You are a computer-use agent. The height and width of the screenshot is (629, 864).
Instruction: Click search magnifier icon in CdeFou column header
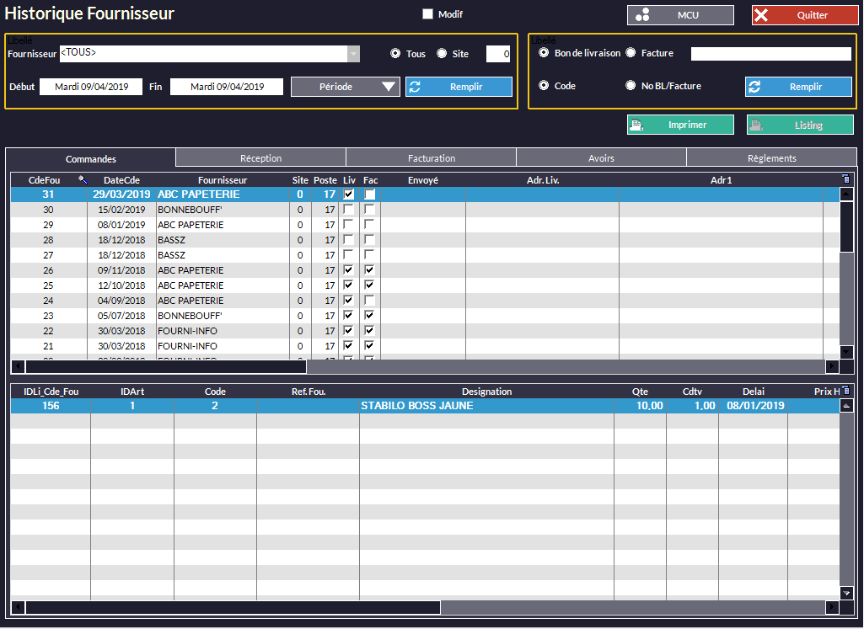(x=83, y=179)
